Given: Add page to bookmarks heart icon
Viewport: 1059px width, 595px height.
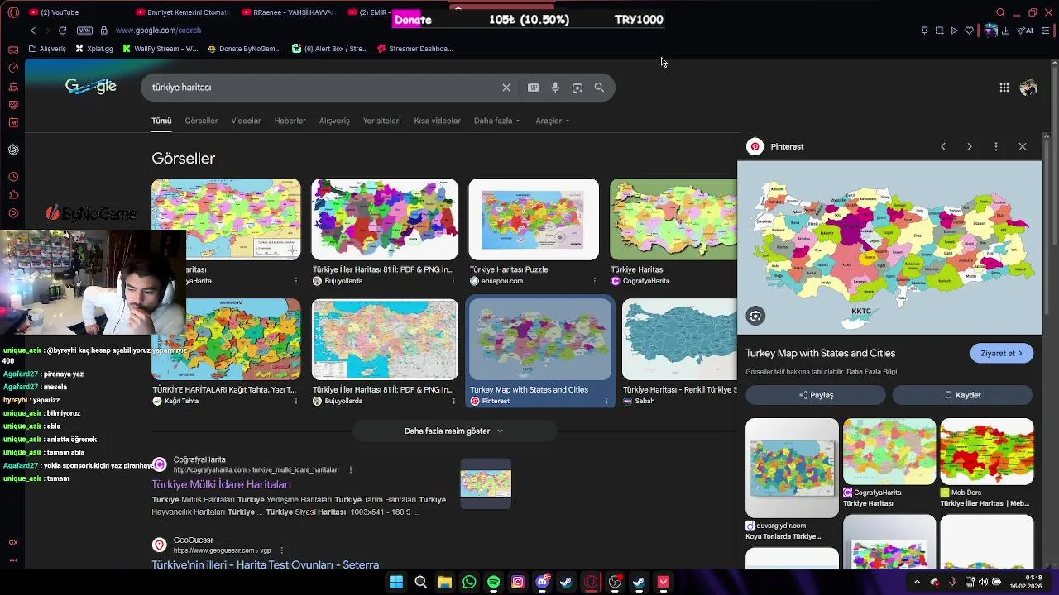Looking at the screenshot, I should coord(970,31).
